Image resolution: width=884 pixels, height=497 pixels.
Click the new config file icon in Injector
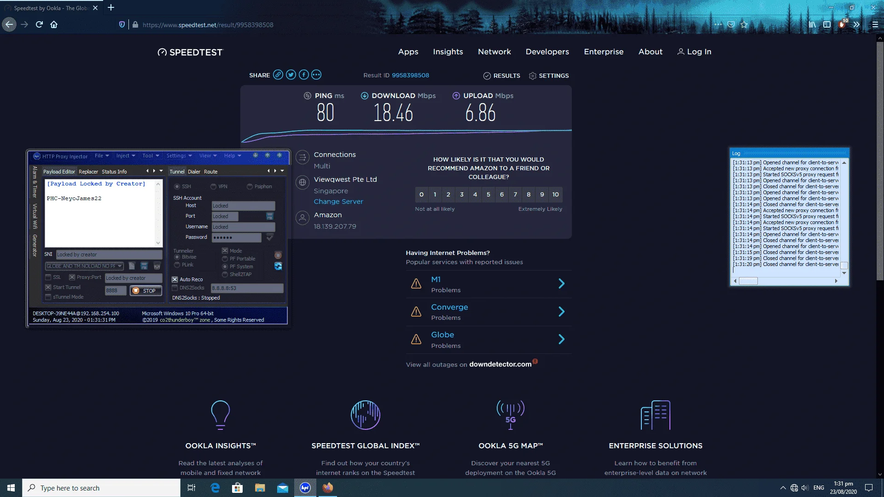[132, 266]
